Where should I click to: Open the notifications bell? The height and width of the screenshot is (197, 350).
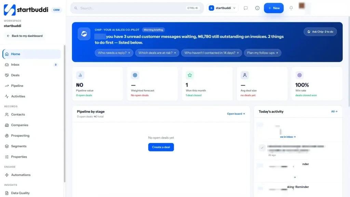pyautogui.click(x=291, y=8)
